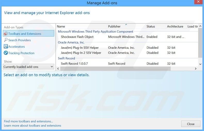The width and height of the screenshot is (204, 131).
Task: Select Java(tm) Plug-In 2 SSV Helper row
Action: pos(81,53)
